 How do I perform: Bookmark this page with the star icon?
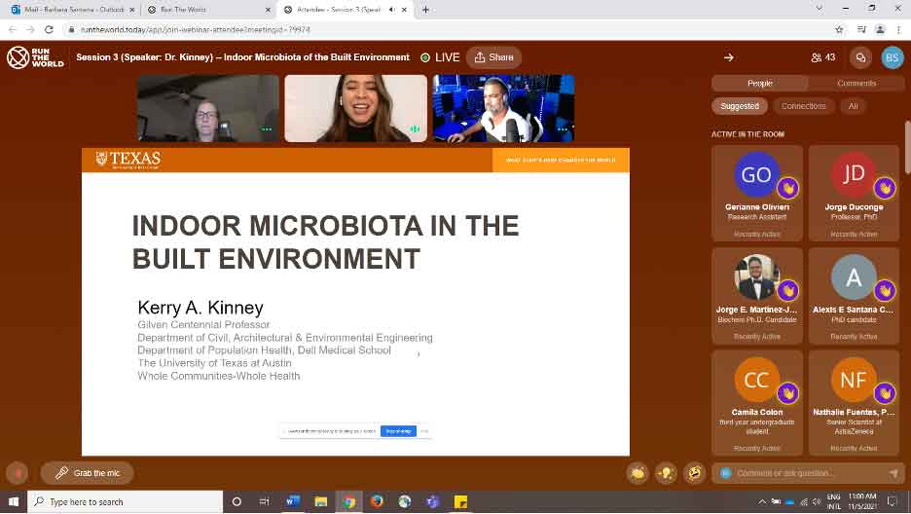pos(839,29)
